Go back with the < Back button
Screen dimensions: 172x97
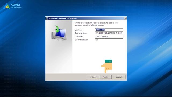(93, 77)
